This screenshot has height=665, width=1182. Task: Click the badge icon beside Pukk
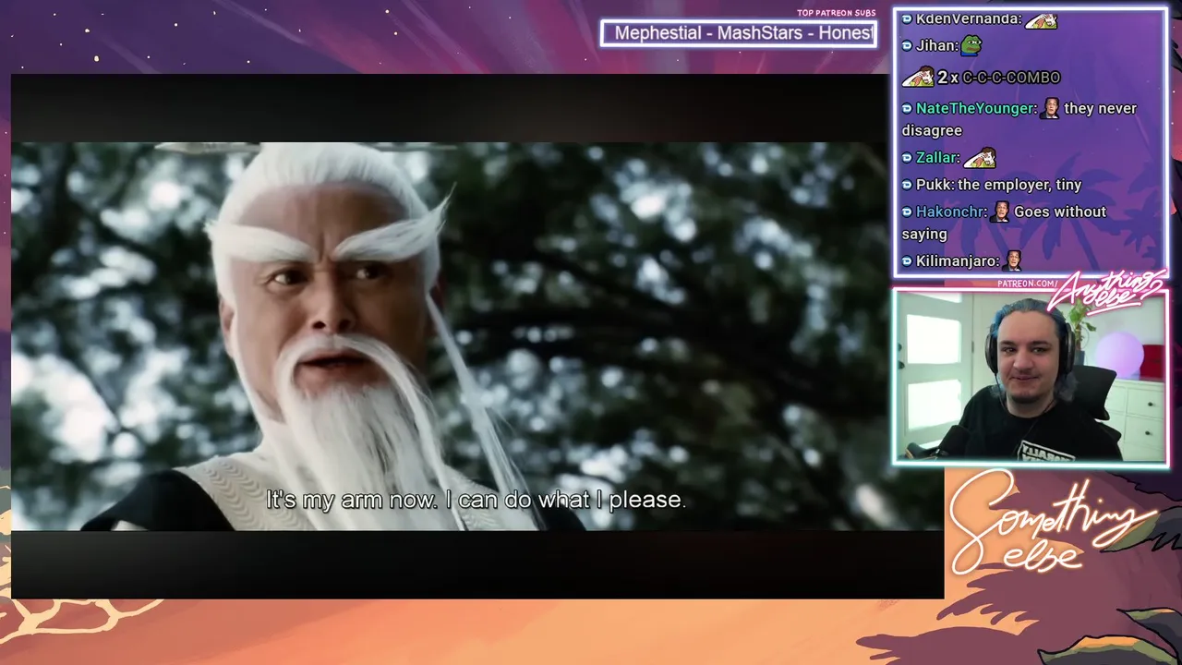907,185
